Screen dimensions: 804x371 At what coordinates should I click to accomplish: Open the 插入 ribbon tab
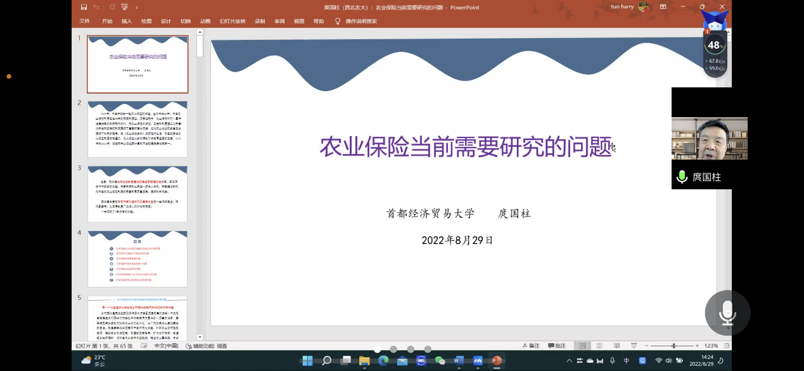point(125,21)
